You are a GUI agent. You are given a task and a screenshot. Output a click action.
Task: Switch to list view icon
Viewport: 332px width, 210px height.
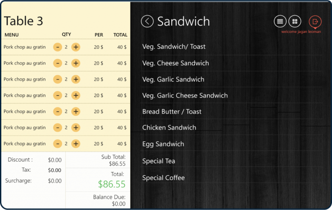coord(280,21)
